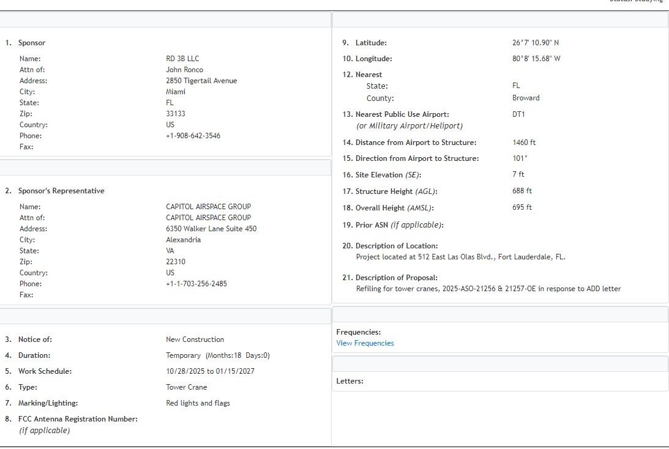Click the Latitude value 26°7' 10.90" N
This screenshot has height=449, width=669.
coord(536,43)
